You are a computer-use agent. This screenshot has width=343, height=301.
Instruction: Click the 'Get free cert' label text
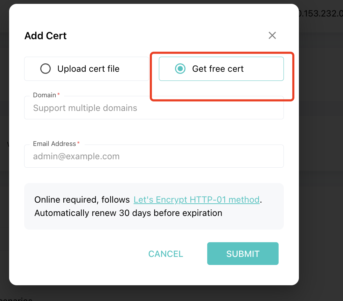click(218, 69)
